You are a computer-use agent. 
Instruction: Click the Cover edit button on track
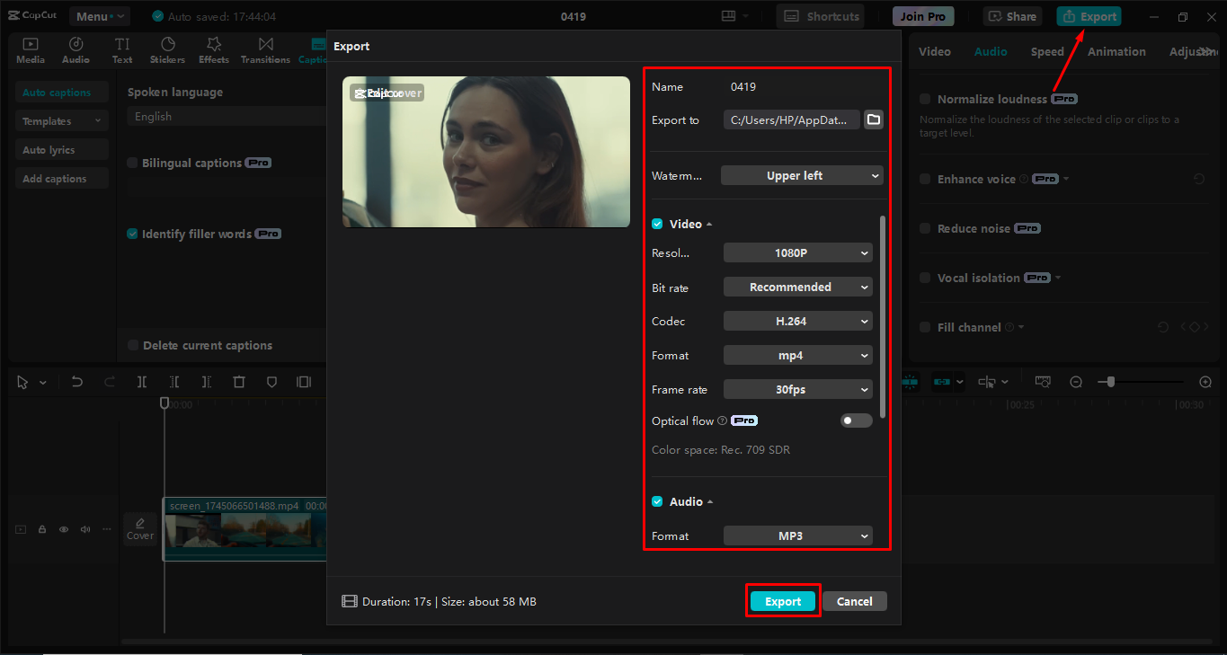click(x=139, y=528)
